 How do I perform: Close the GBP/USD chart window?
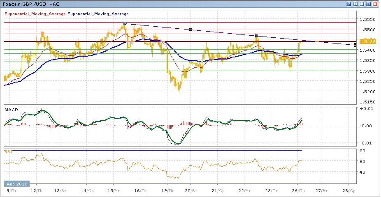click(x=375, y=4)
